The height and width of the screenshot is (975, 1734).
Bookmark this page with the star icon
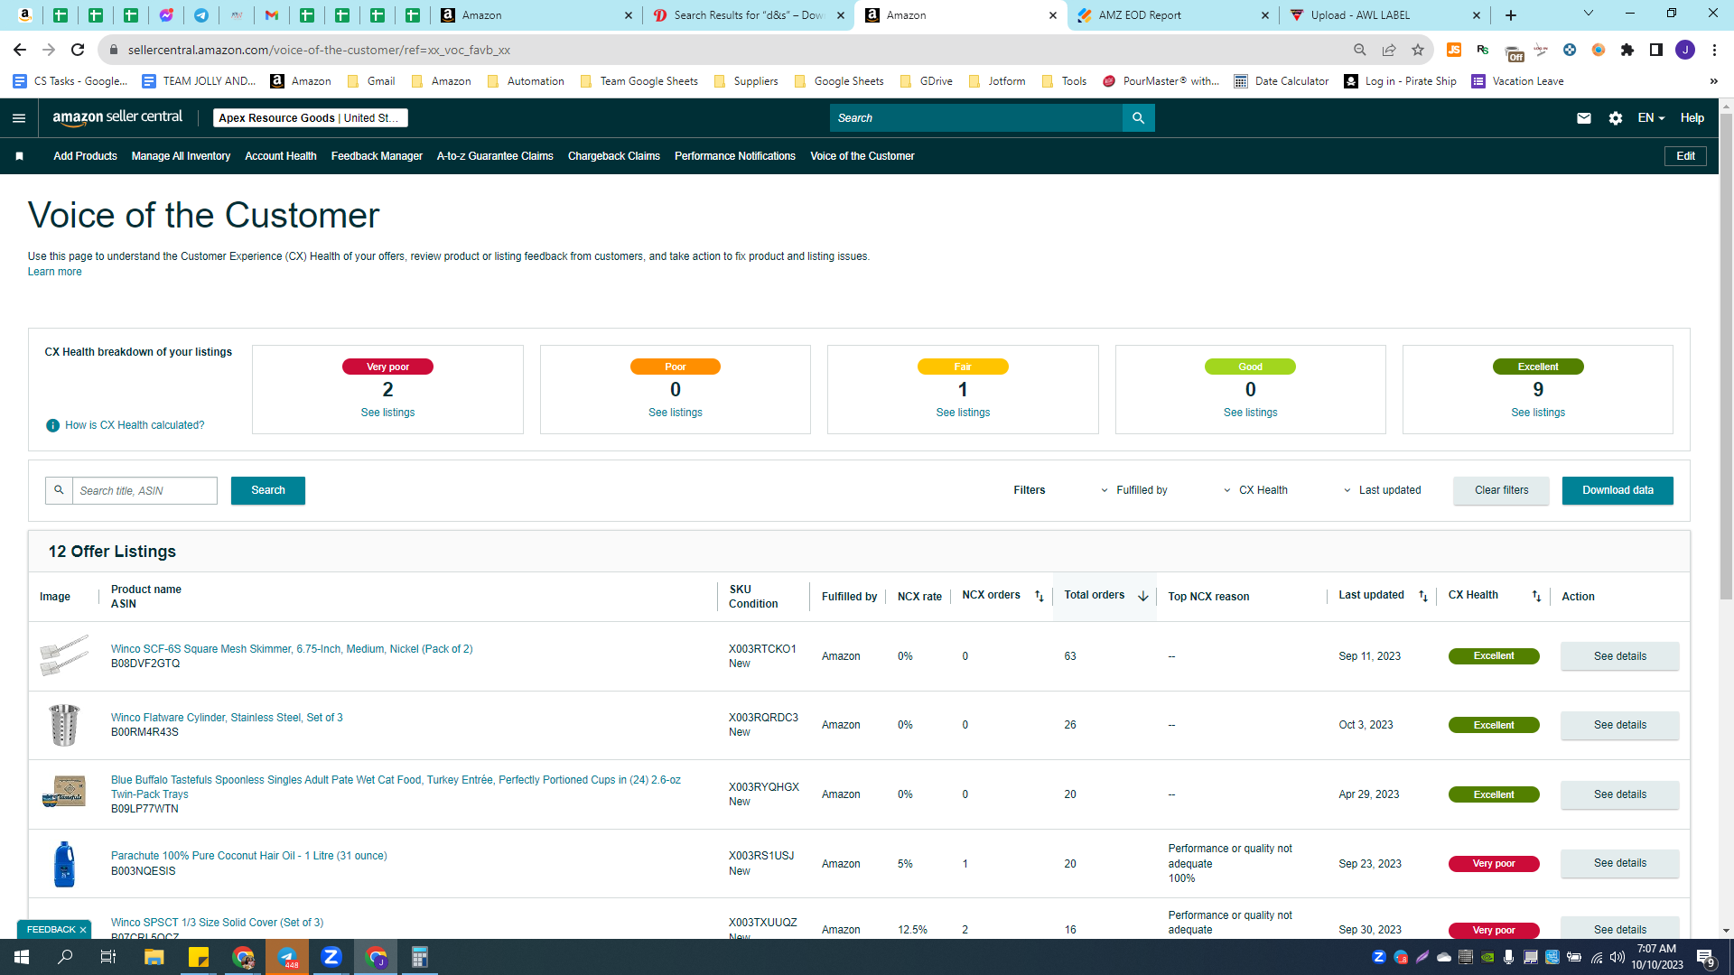click(x=1418, y=50)
